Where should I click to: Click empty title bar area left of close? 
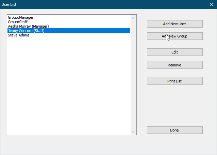(119, 4)
